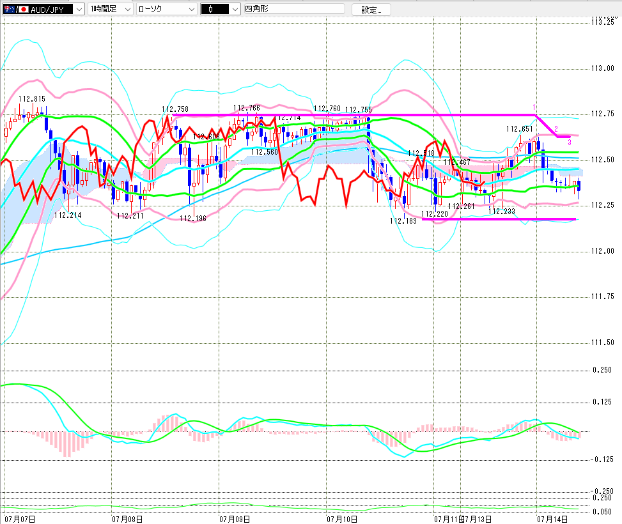Open the 設定... settings button
This screenshot has height=524, width=622.
(x=371, y=10)
